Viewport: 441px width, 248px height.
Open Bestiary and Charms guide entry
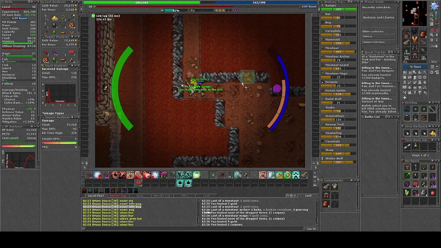[378, 17]
